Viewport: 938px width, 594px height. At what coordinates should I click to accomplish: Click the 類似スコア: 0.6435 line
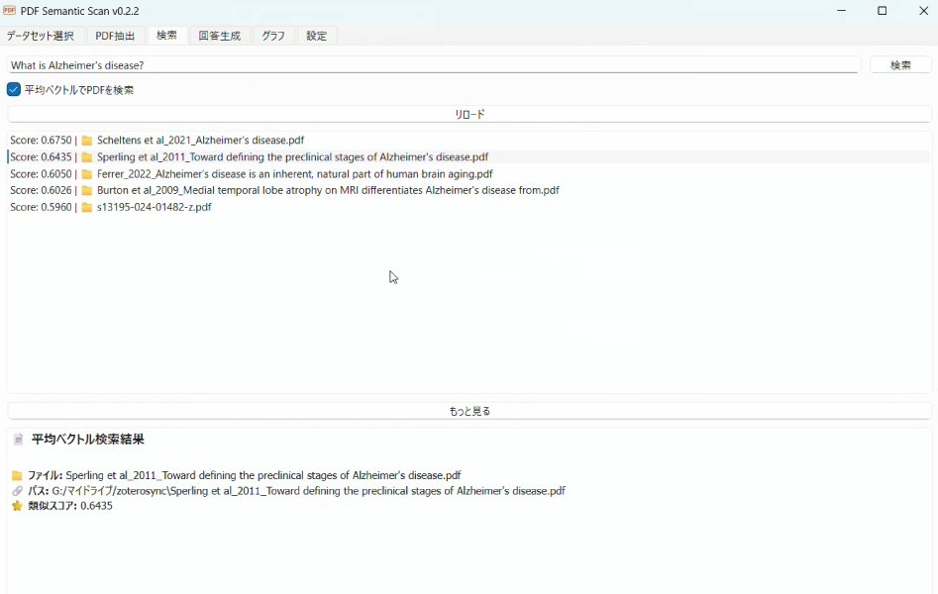click(x=70, y=506)
